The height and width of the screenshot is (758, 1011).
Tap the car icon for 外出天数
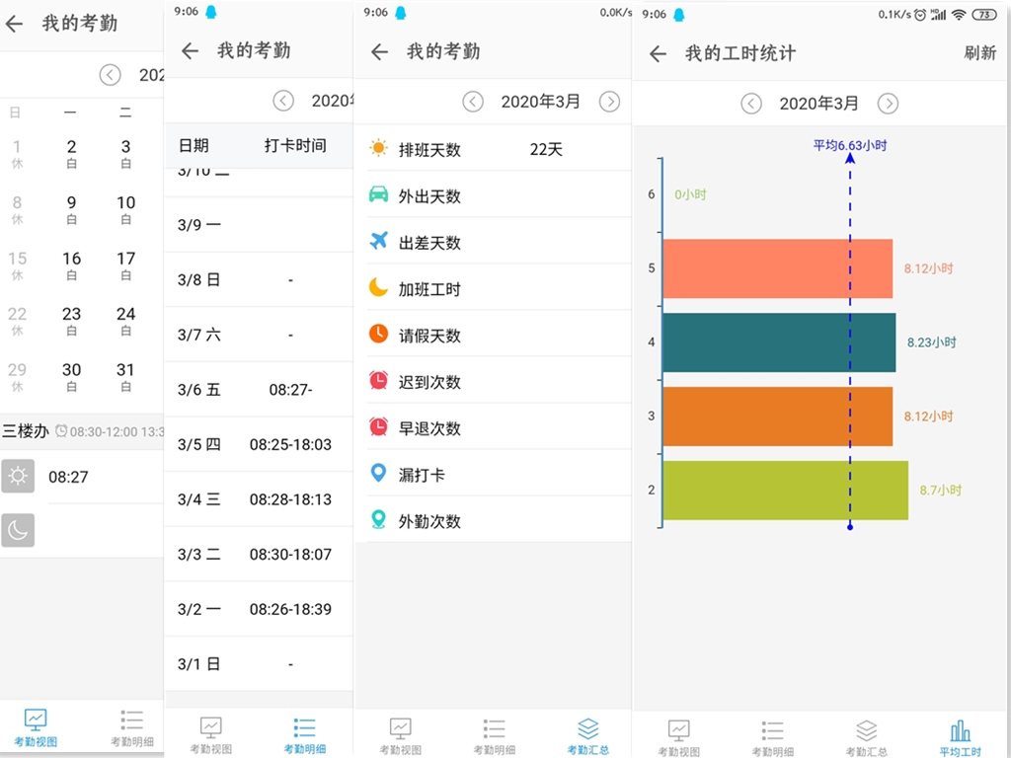pos(379,195)
